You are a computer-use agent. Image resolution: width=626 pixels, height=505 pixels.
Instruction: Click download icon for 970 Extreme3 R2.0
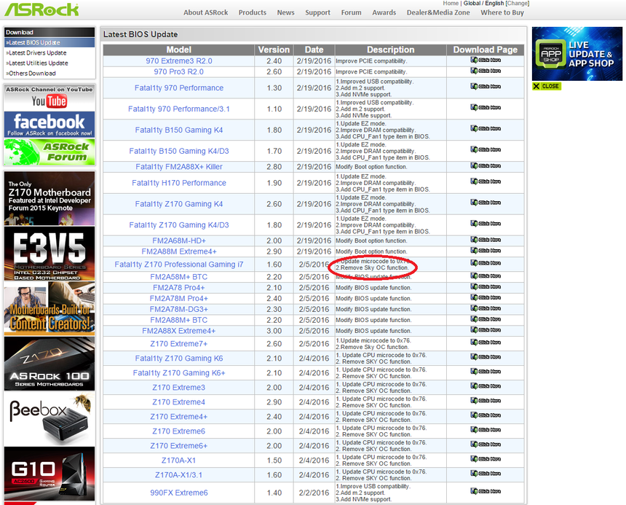click(x=485, y=60)
